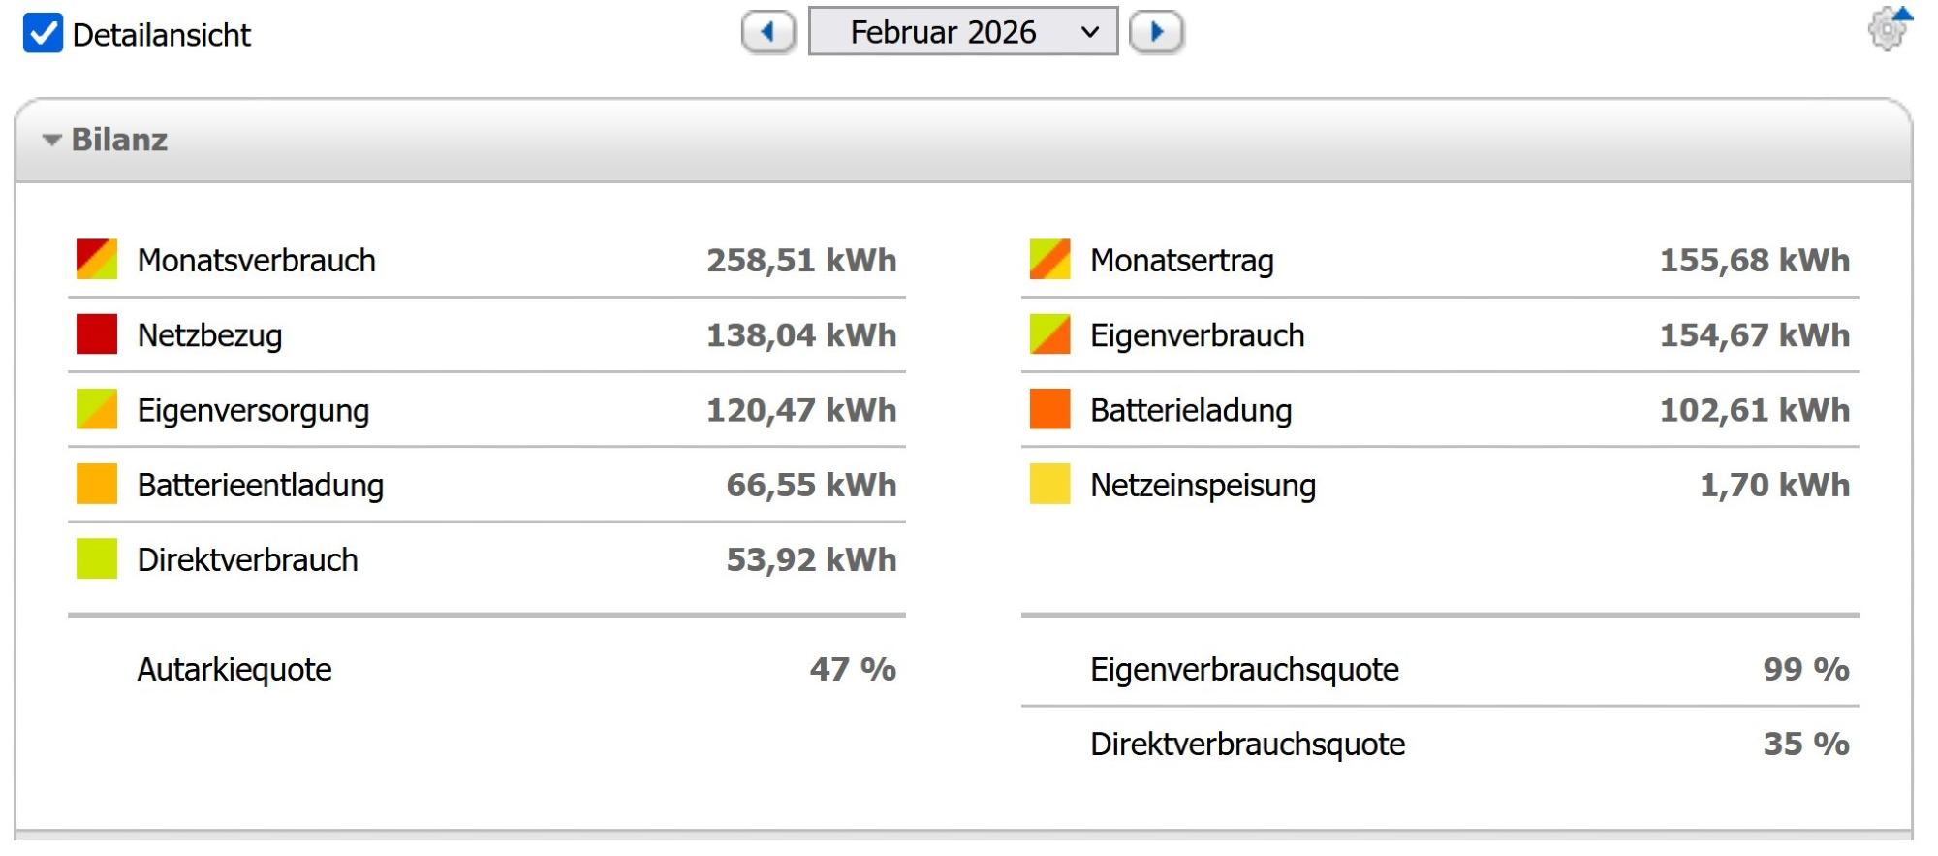
Task: Click the Bilanz panel heading
Action: 119,140
